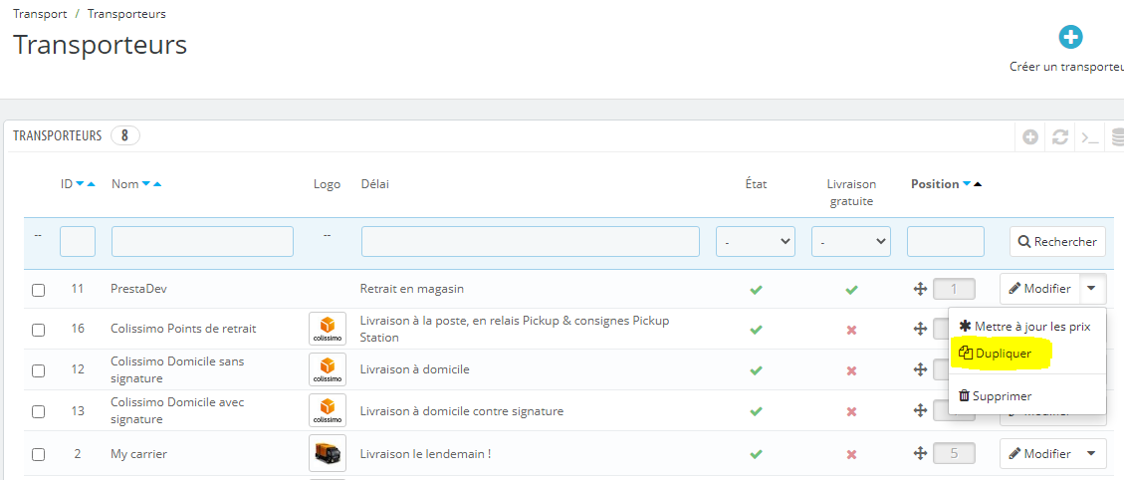Viewport: 1124px width, 480px height.
Task: Check the Colissimo Points de retrait row
Action: point(39,330)
